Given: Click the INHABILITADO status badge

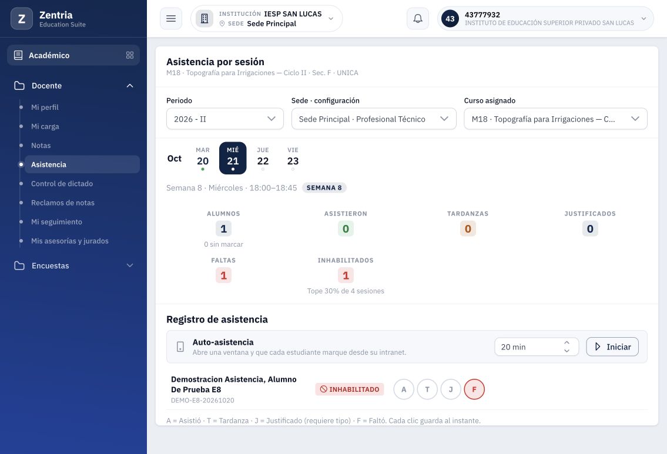Looking at the screenshot, I should click(x=350, y=389).
